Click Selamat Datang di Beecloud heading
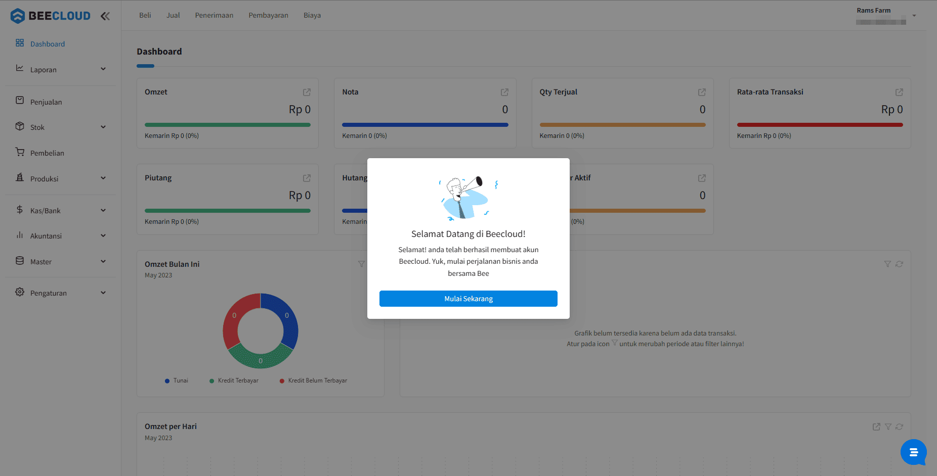The height and width of the screenshot is (476, 937). pos(468,234)
